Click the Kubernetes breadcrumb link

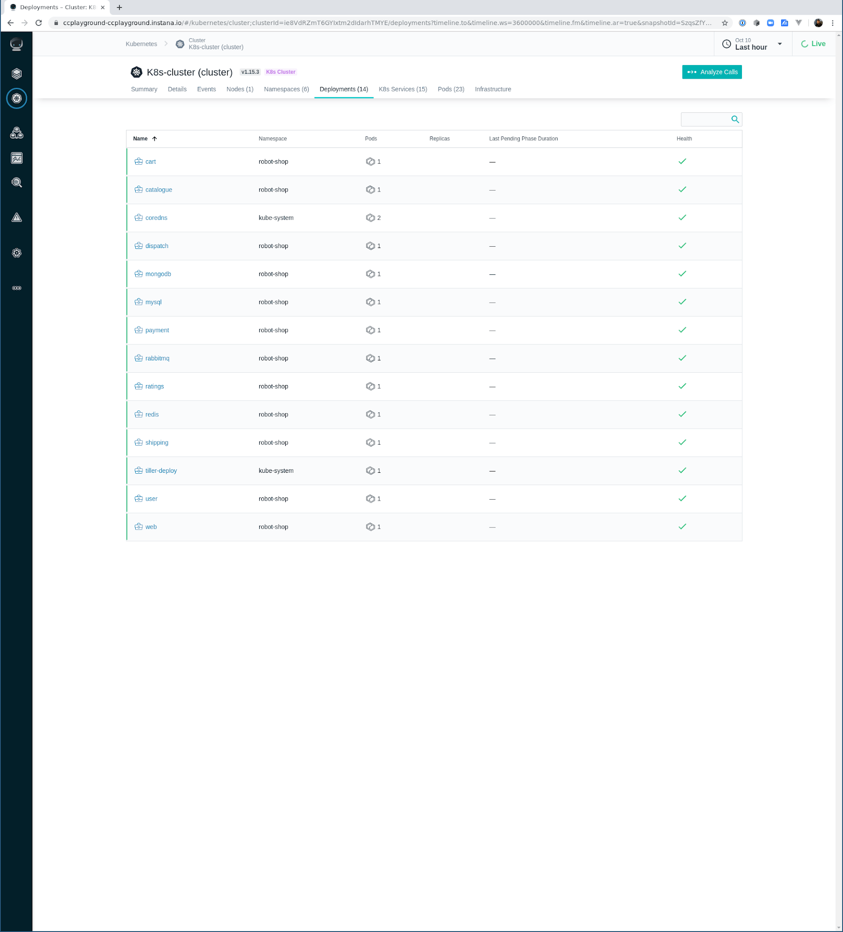(x=141, y=44)
